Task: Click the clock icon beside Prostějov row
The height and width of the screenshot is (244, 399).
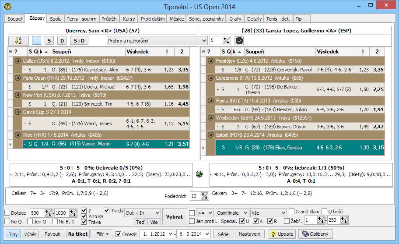Action: click(x=210, y=61)
